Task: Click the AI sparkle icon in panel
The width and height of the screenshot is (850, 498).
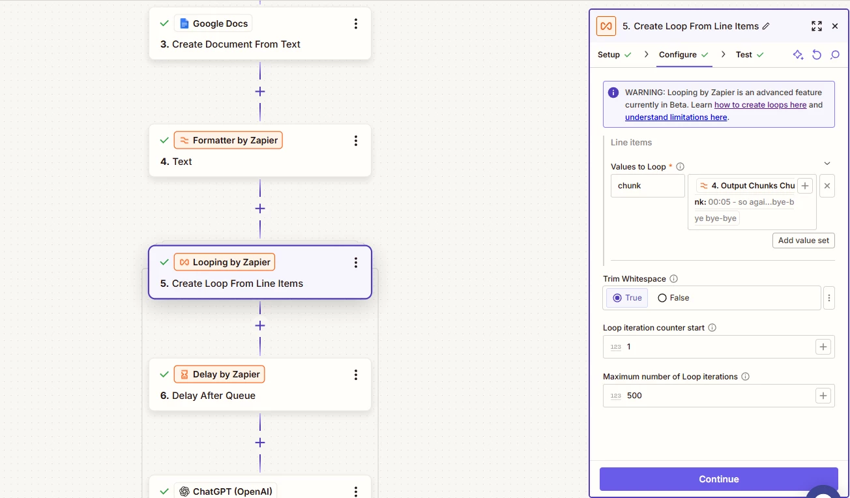Action: coord(798,55)
